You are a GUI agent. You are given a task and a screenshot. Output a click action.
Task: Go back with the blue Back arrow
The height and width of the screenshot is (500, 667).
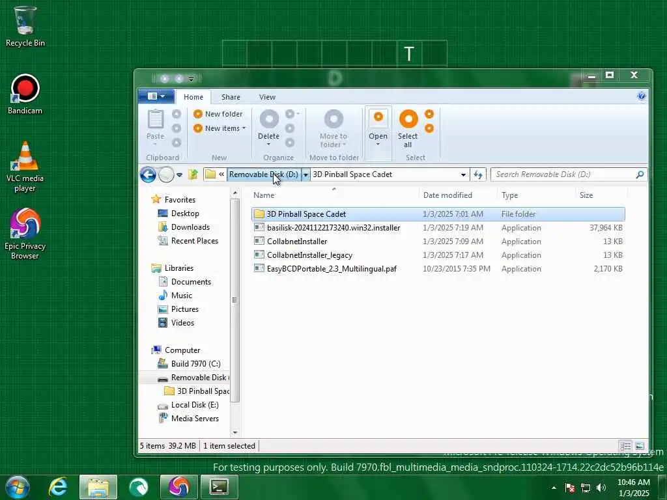(148, 174)
